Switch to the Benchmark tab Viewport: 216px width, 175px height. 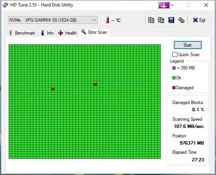[22, 33]
